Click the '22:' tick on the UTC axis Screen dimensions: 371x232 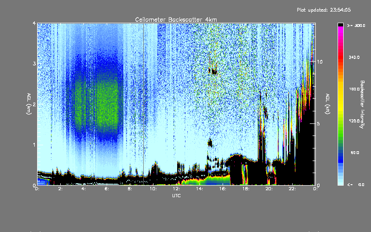click(x=292, y=189)
